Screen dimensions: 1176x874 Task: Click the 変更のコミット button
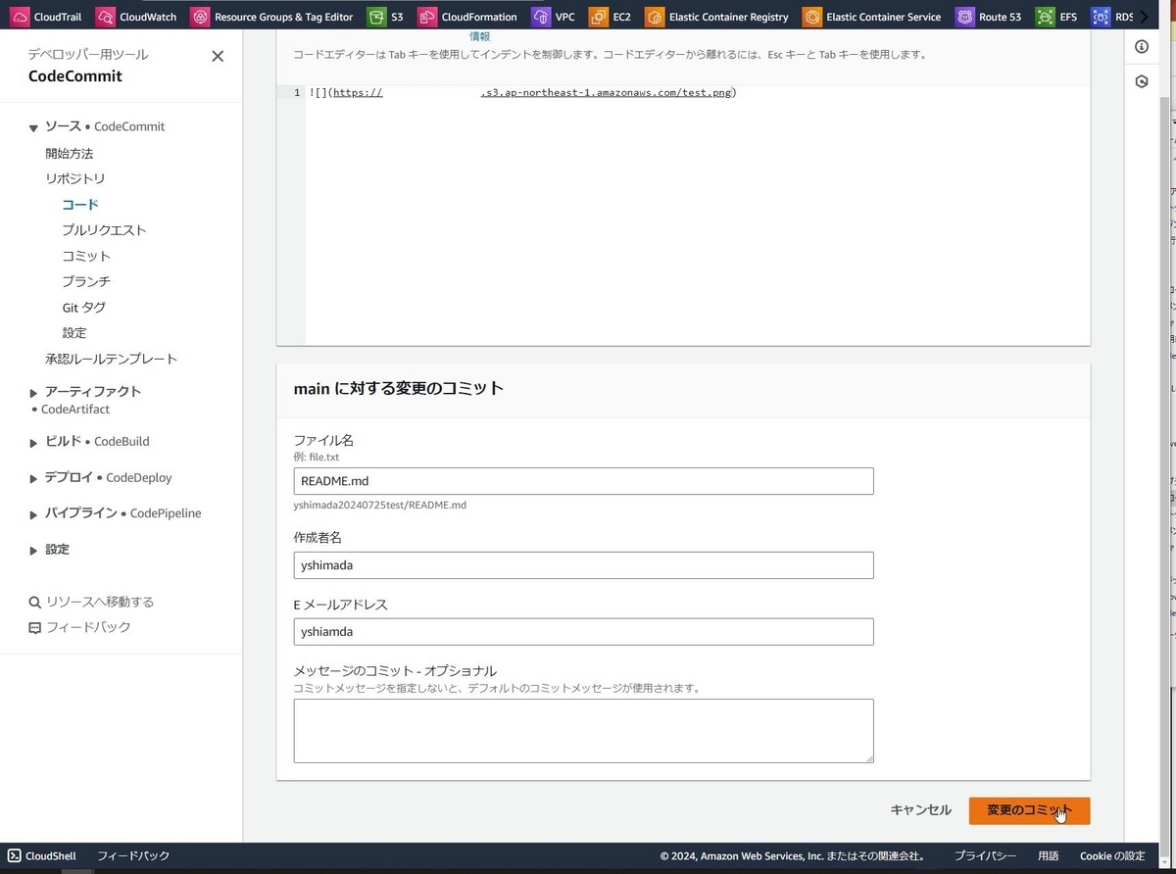(x=1029, y=810)
